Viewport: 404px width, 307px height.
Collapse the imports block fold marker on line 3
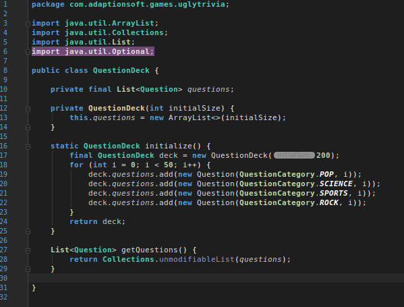click(28, 24)
